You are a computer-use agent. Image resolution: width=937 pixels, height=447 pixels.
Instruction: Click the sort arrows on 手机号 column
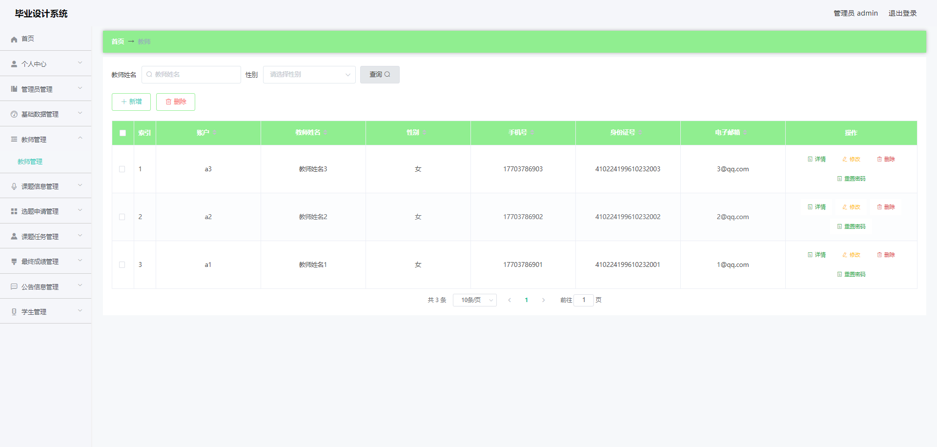pyautogui.click(x=532, y=133)
